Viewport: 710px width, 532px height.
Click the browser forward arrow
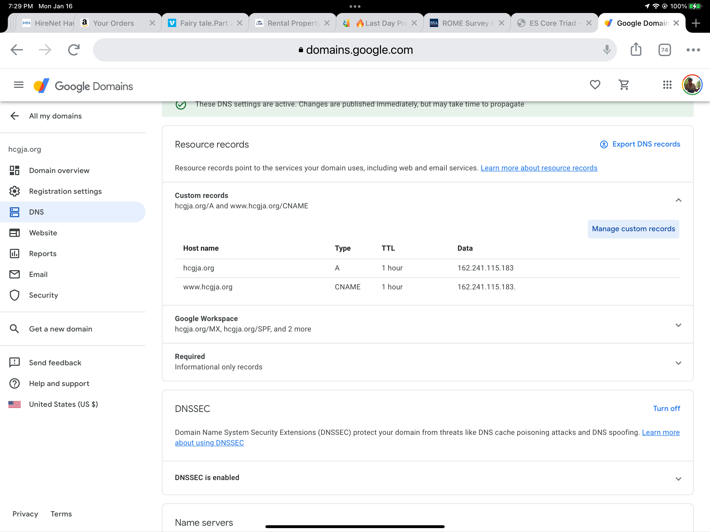tap(45, 50)
